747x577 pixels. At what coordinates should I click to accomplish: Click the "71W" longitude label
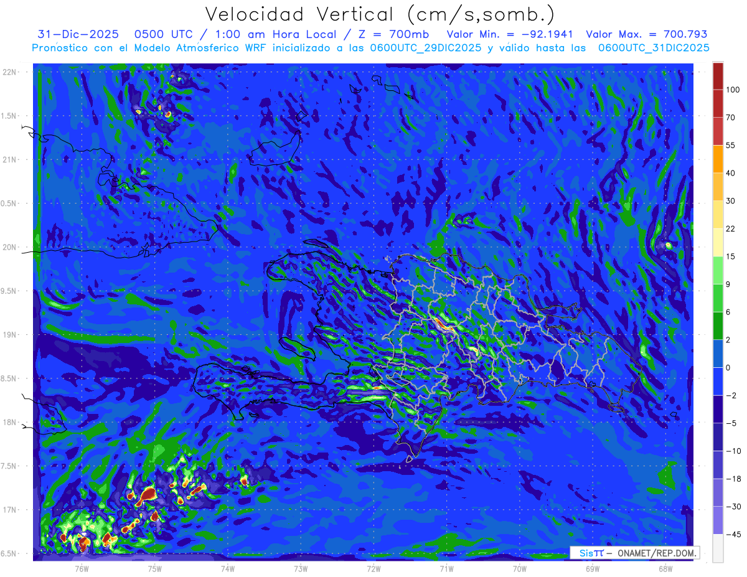coord(446,568)
